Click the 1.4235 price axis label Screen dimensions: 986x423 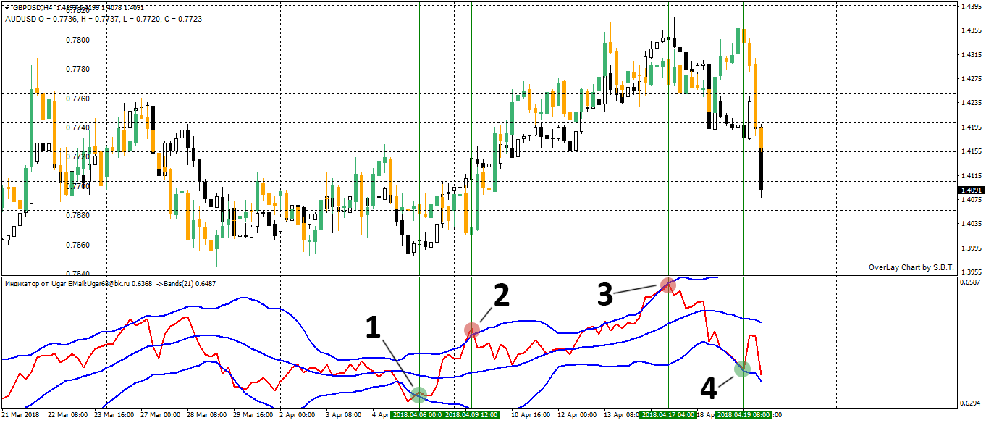click(970, 103)
